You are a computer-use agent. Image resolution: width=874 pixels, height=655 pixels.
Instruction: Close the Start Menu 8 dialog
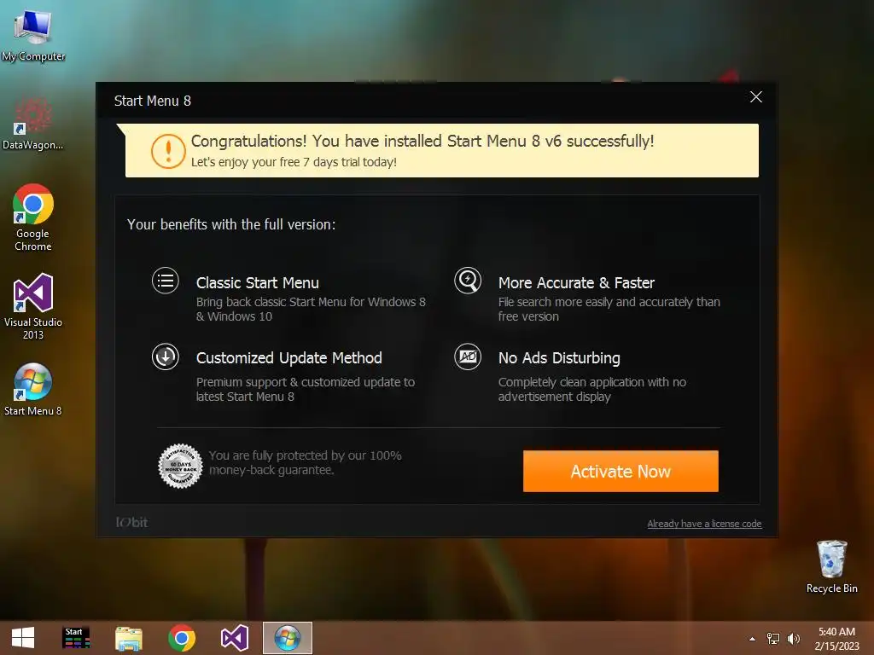(x=756, y=97)
